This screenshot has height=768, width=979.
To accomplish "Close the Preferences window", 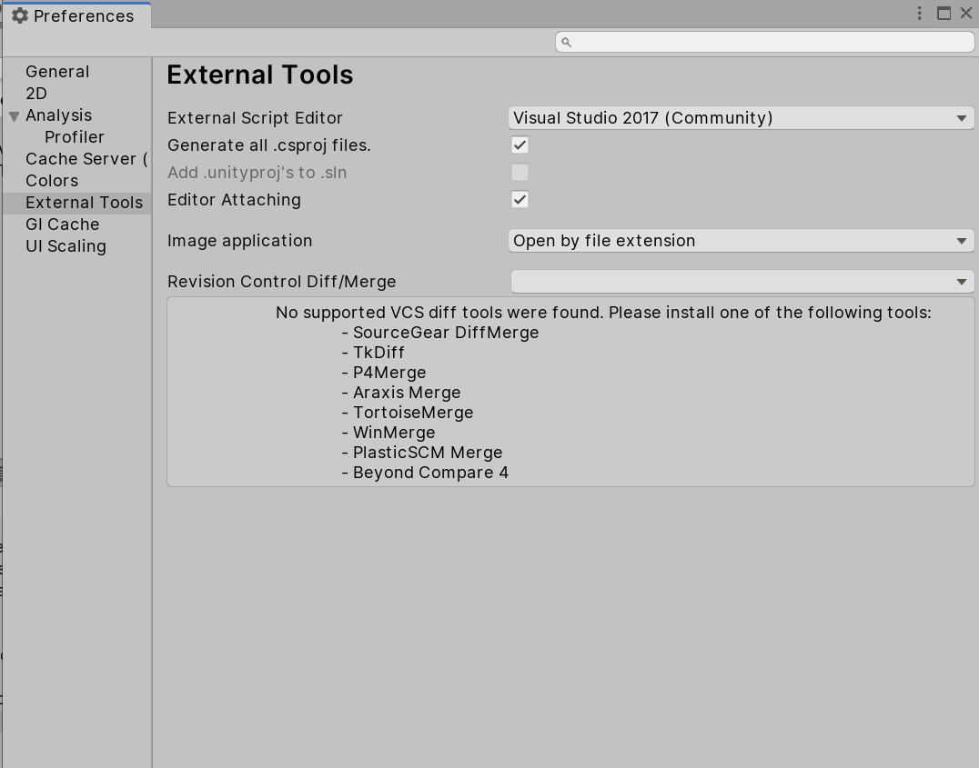I will pyautogui.click(x=966, y=13).
